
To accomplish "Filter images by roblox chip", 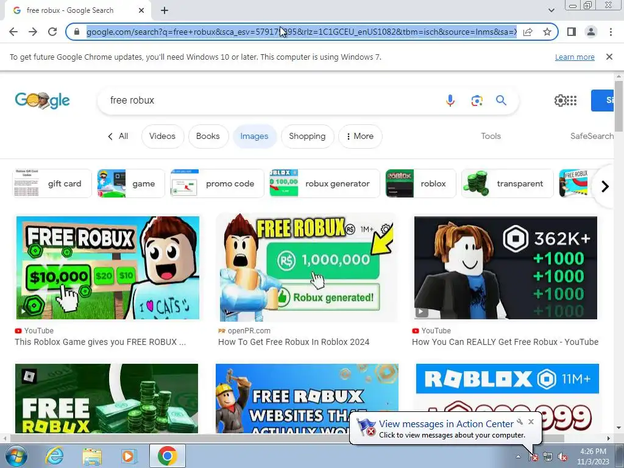I will (420, 183).
